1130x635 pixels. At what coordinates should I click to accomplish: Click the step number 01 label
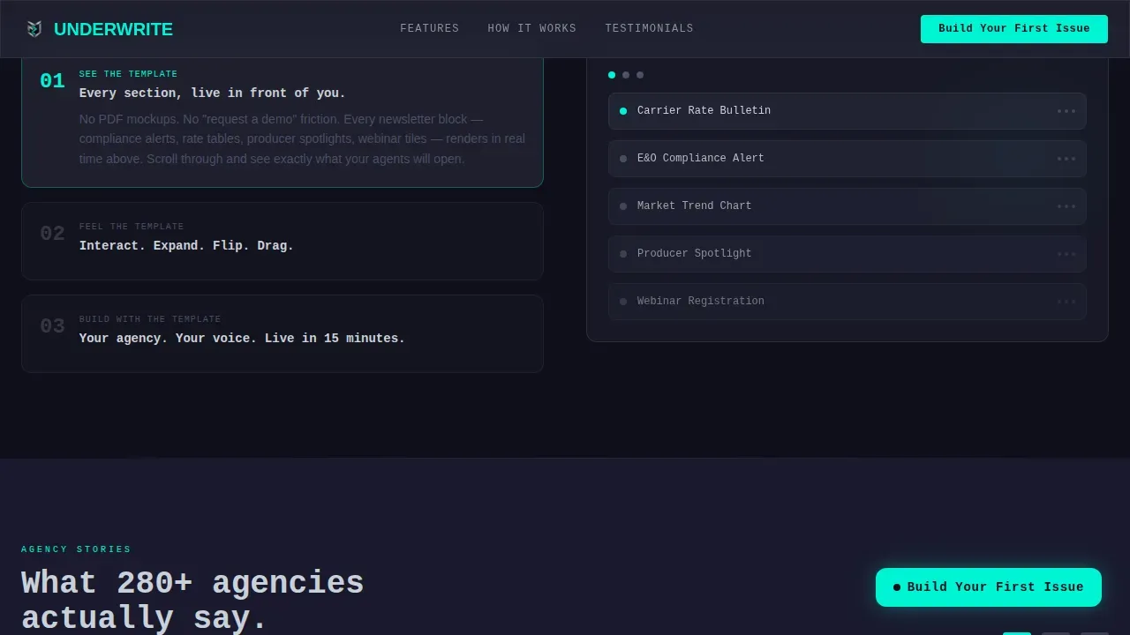coord(52,81)
